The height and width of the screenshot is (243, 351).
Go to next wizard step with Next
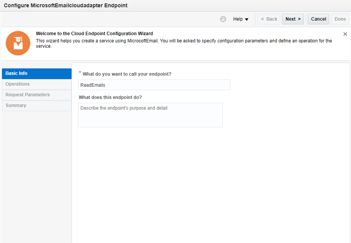coord(293,19)
